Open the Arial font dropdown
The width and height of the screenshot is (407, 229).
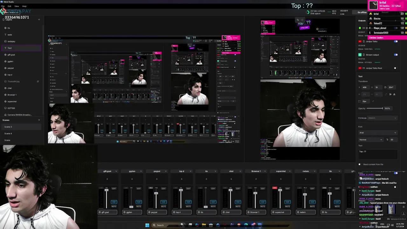click(x=378, y=133)
